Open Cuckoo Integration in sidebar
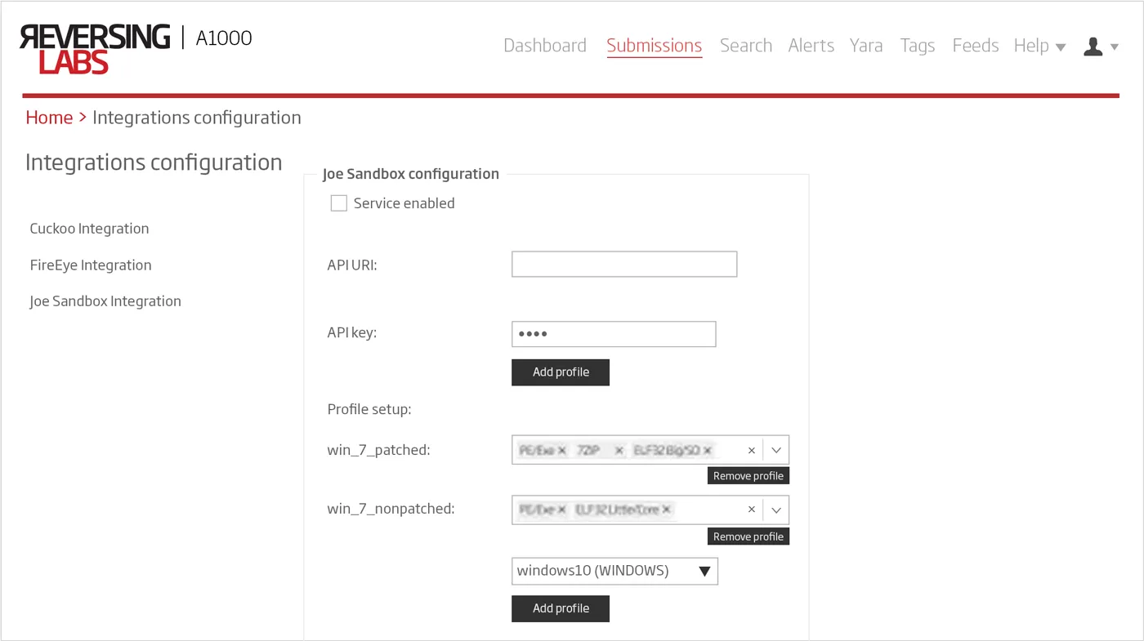Image resolution: width=1144 pixels, height=641 pixels. click(x=89, y=229)
